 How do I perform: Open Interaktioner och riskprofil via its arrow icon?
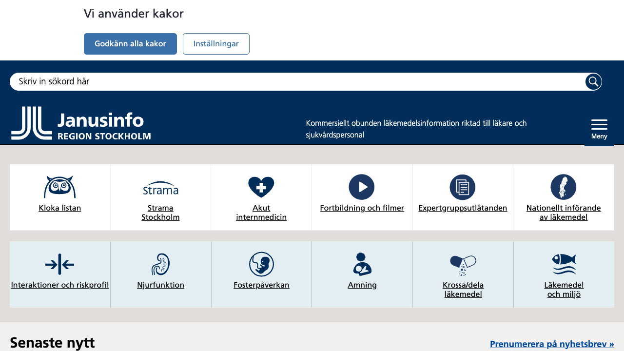(x=59, y=264)
